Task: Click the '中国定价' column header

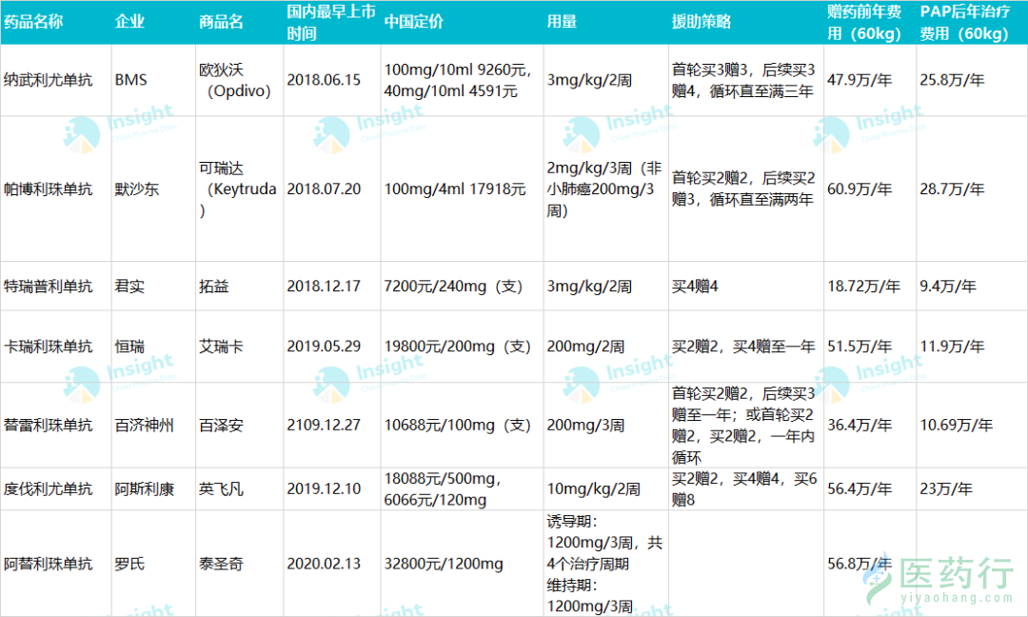Action: pos(414,22)
